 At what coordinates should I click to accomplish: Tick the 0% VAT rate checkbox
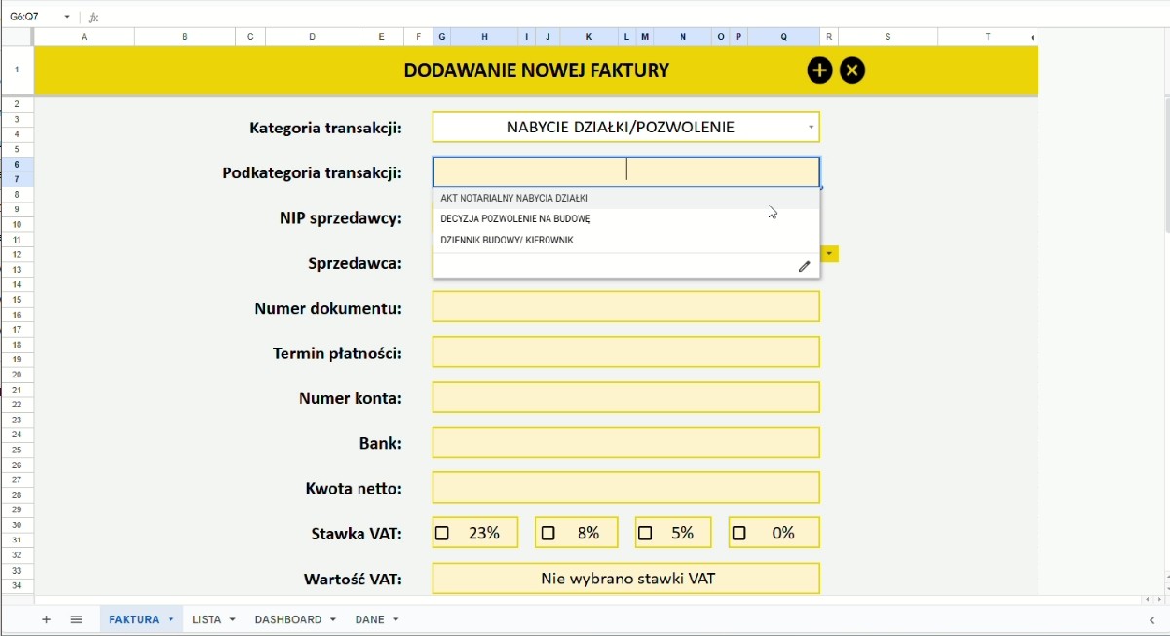(738, 533)
